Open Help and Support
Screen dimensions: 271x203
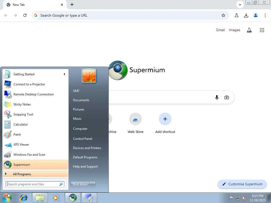point(85,167)
